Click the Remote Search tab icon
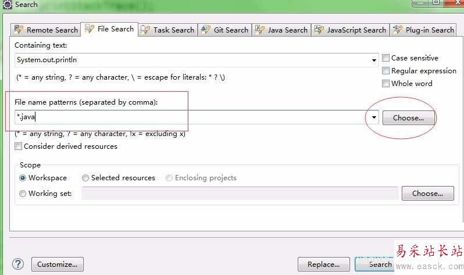 click(19, 30)
